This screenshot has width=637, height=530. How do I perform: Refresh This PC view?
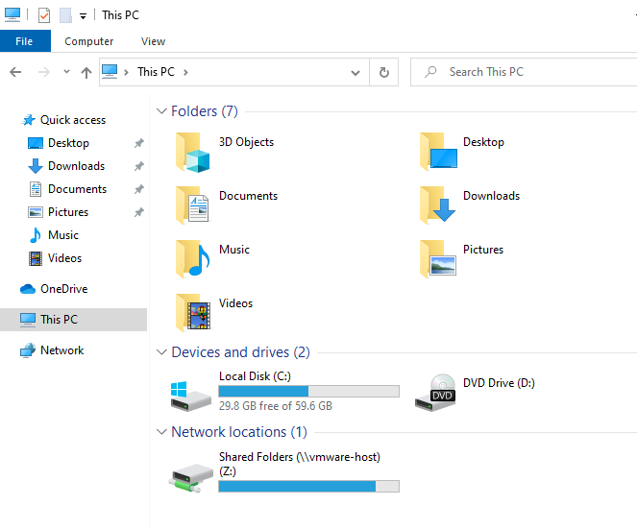[x=384, y=72]
